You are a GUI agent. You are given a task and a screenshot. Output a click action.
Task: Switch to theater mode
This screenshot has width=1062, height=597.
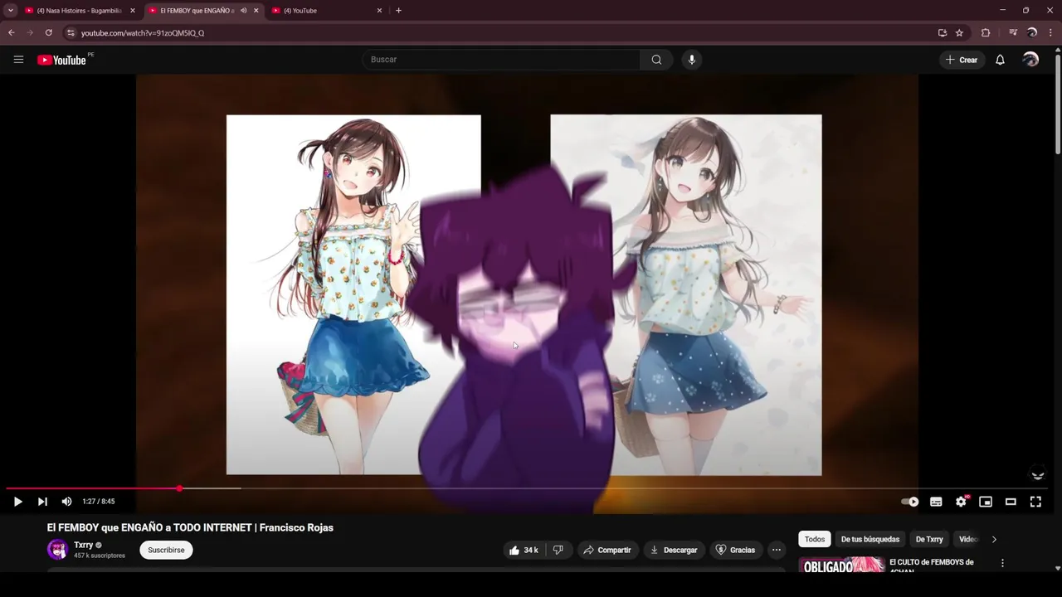pos(1011,502)
